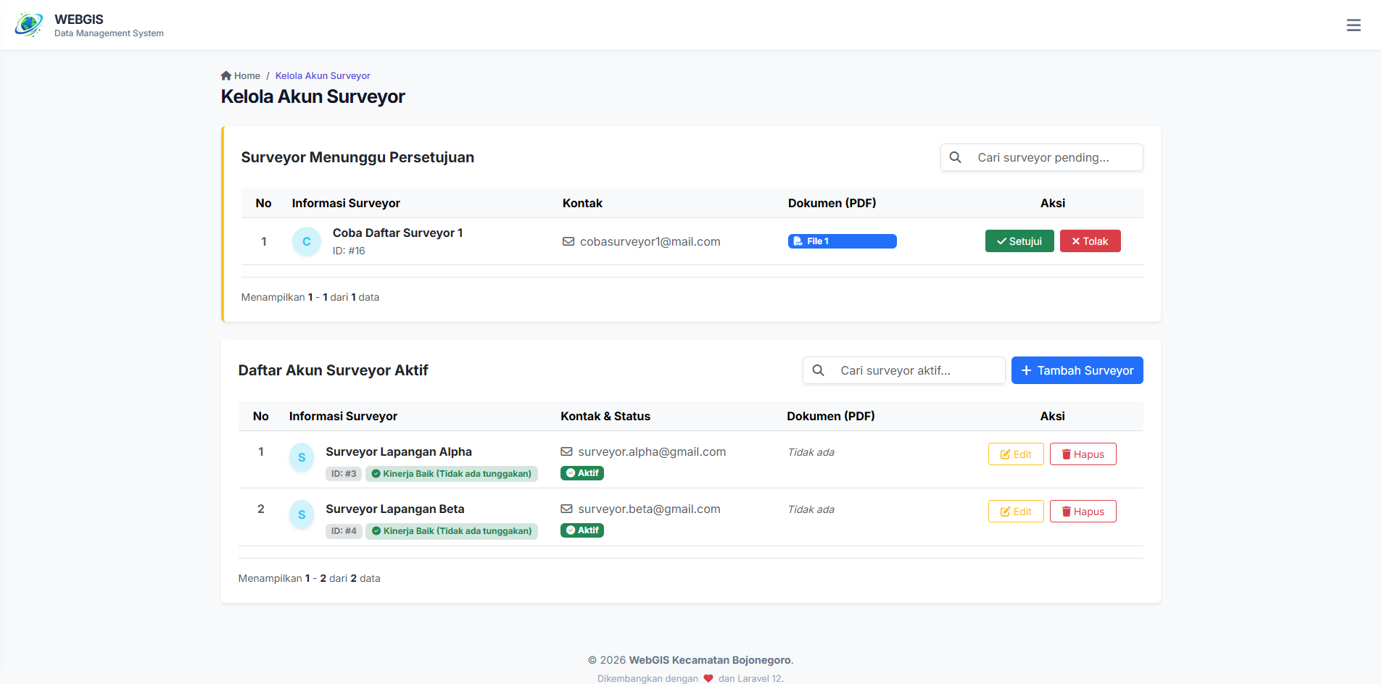Click the search magnifier in active surveyor box
This screenshot has height=684, width=1382.
818,370
